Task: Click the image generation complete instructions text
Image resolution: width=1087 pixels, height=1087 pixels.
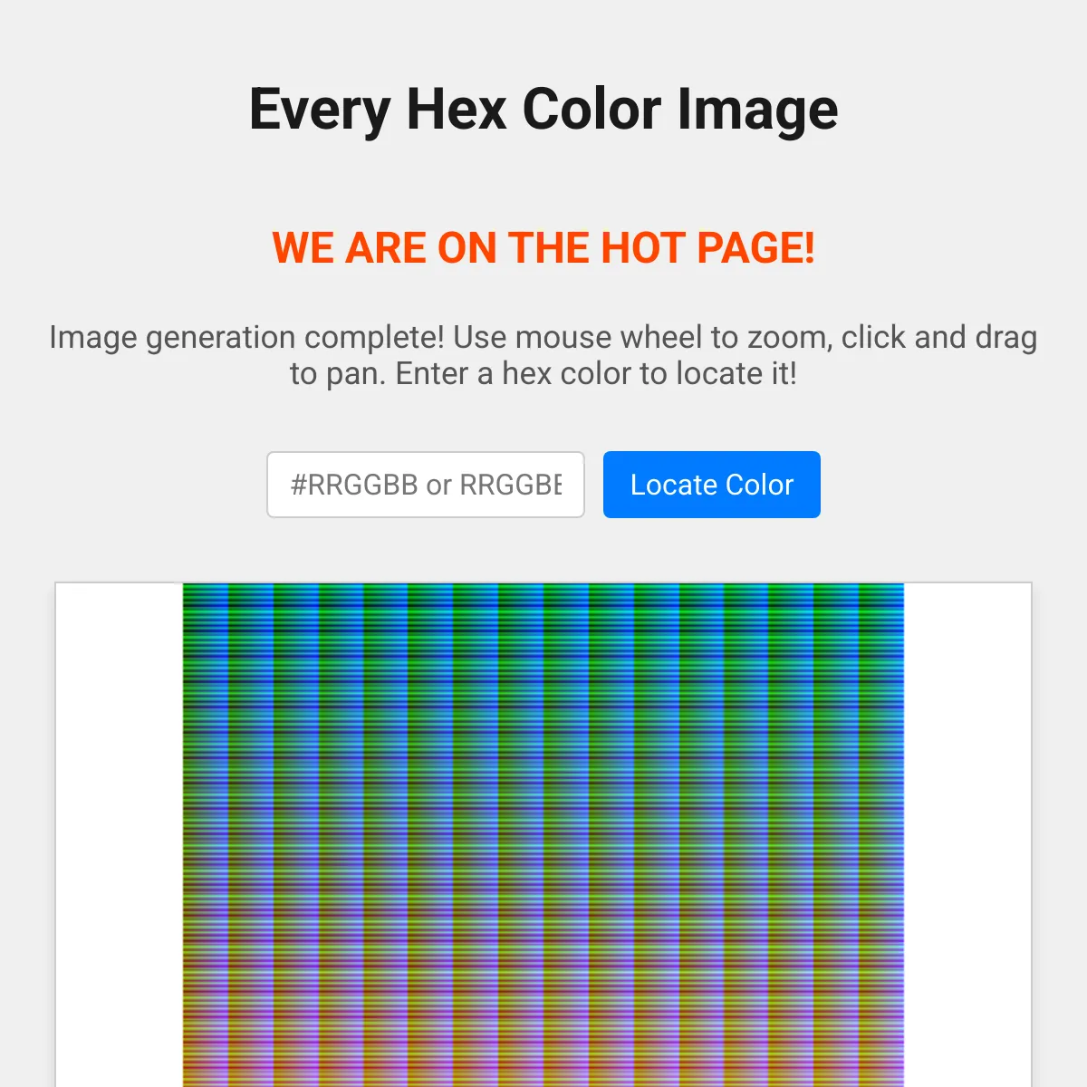Action: pyautogui.click(x=543, y=355)
